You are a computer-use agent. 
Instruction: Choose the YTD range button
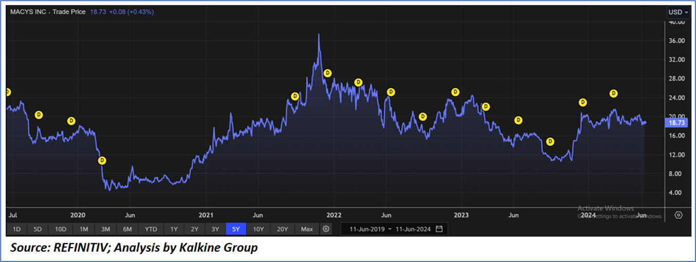click(151, 229)
